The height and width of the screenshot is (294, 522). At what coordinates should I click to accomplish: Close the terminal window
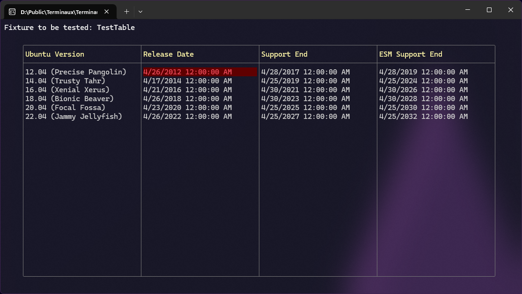(510, 10)
